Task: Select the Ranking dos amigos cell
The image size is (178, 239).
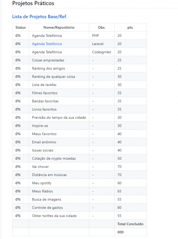Action: tap(59, 69)
